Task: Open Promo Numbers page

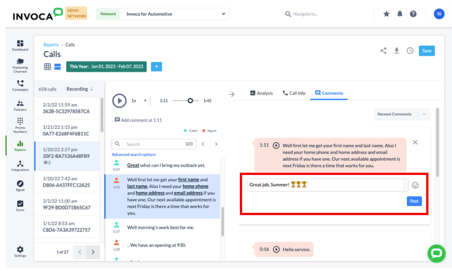Action: click(20, 126)
